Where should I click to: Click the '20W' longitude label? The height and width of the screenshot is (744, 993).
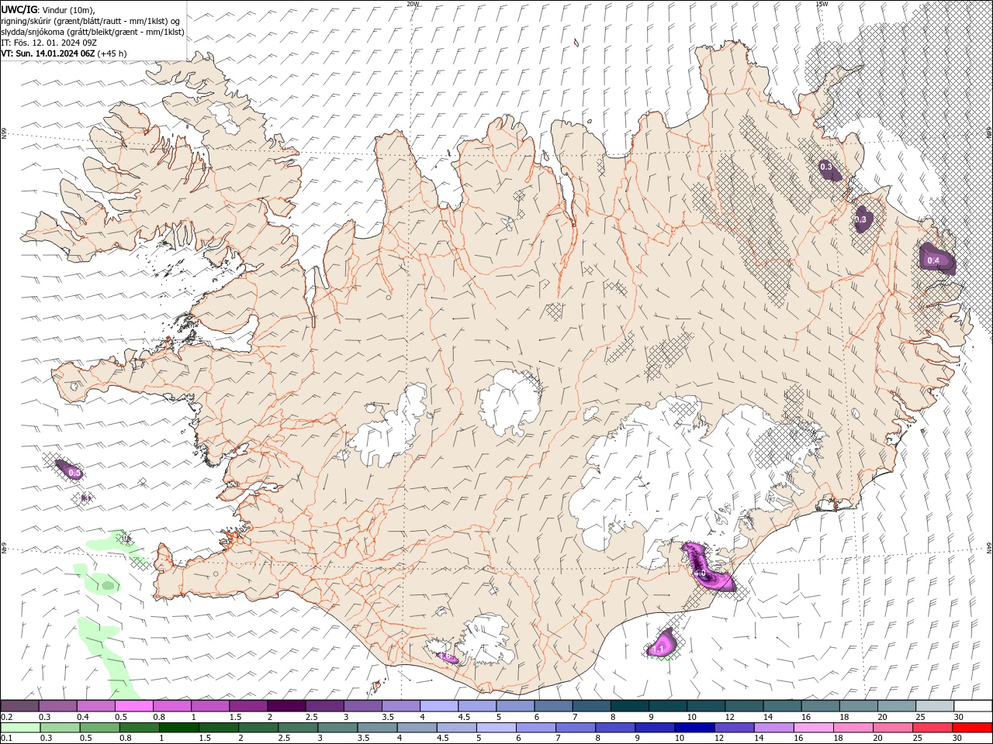pyautogui.click(x=413, y=4)
